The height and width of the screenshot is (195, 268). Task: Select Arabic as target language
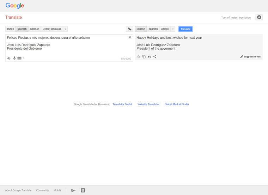(x=165, y=29)
